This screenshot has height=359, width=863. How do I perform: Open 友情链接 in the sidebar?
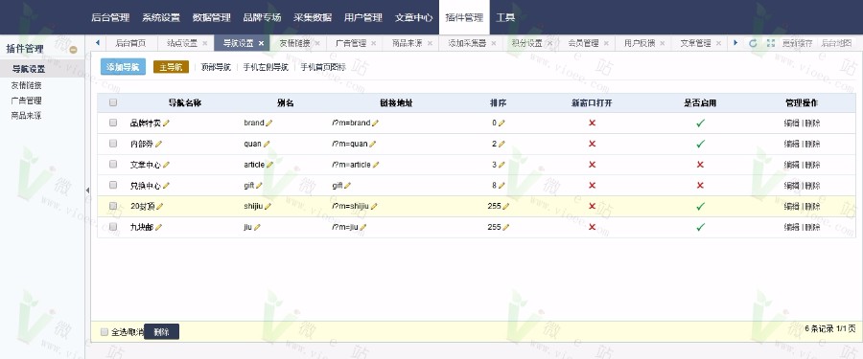tap(27, 85)
